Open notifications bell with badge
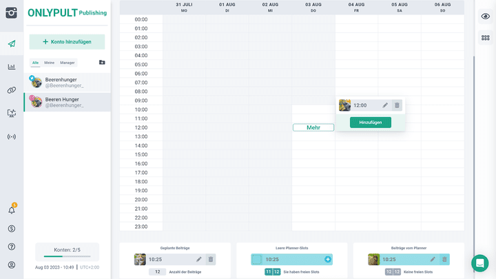496x279 pixels. [12, 209]
